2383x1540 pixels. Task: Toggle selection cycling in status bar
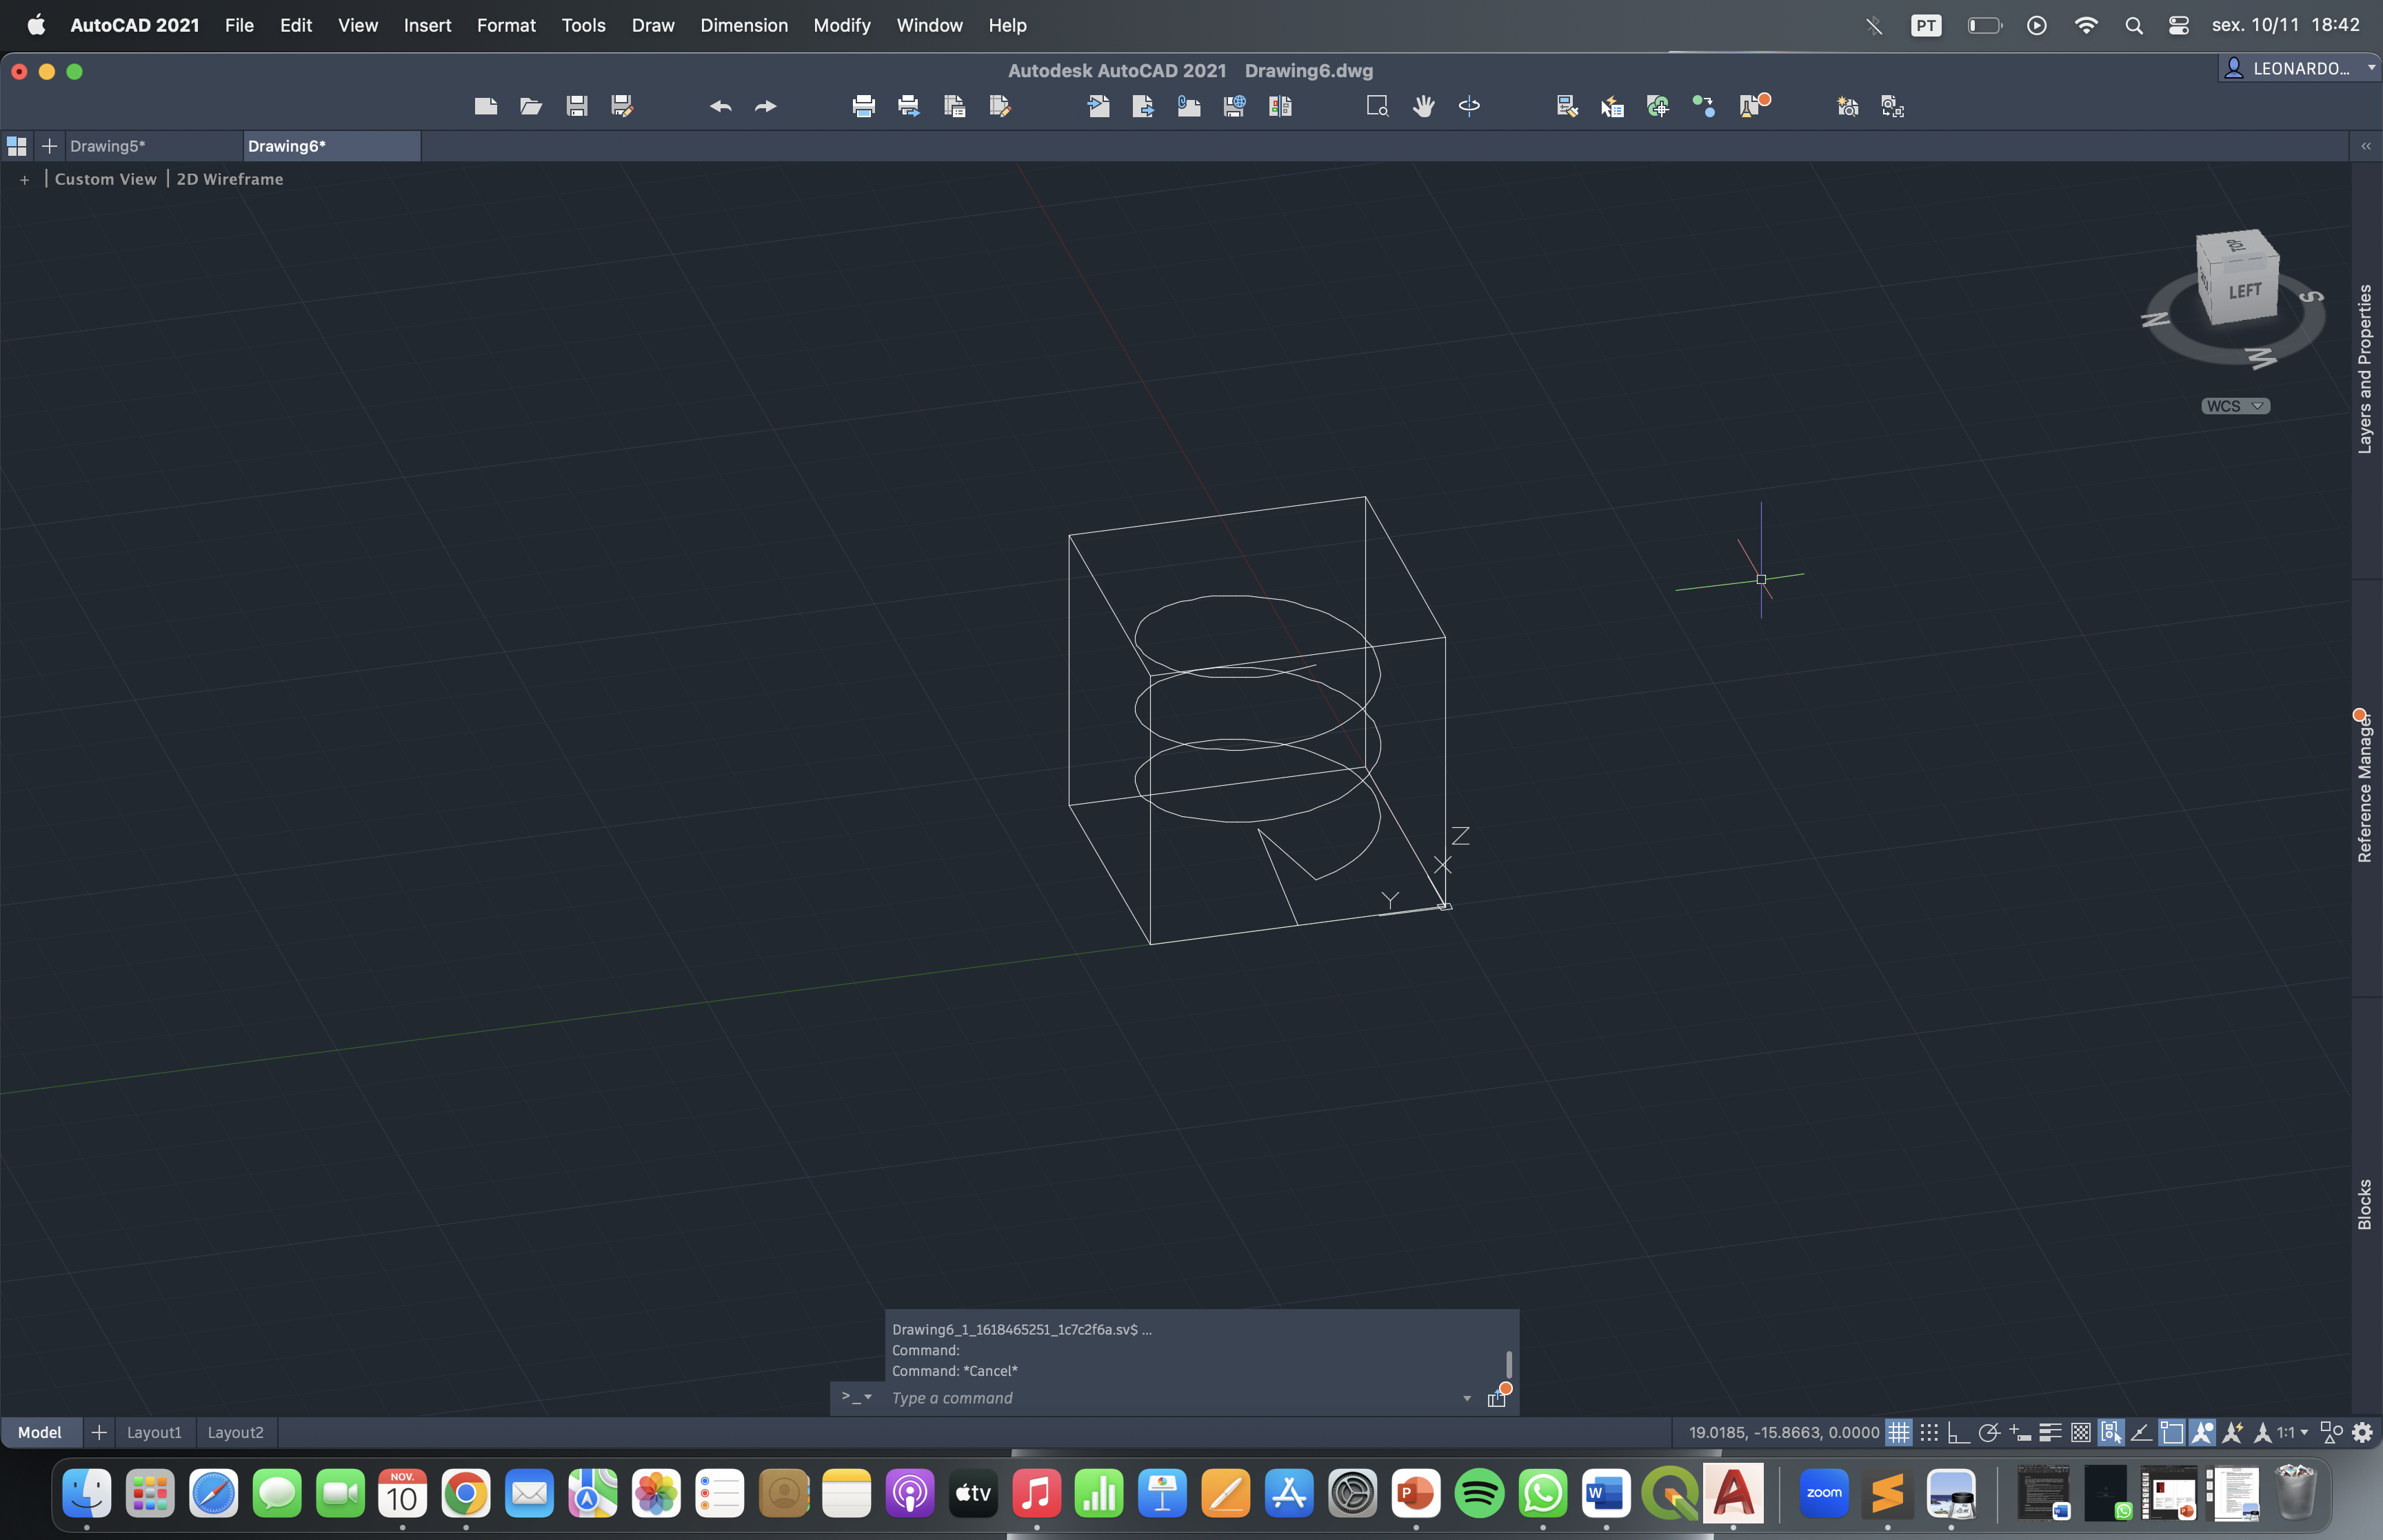click(2110, 1432)
